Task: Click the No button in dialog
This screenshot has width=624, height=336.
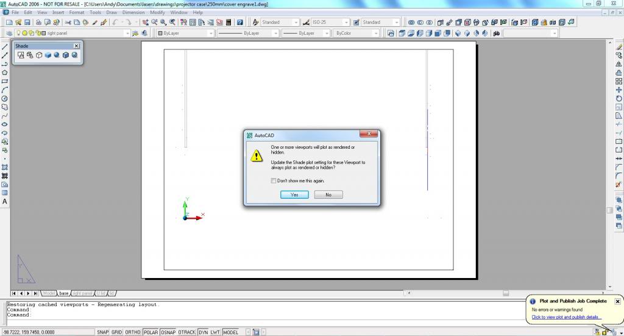Action: pos(328,195)
